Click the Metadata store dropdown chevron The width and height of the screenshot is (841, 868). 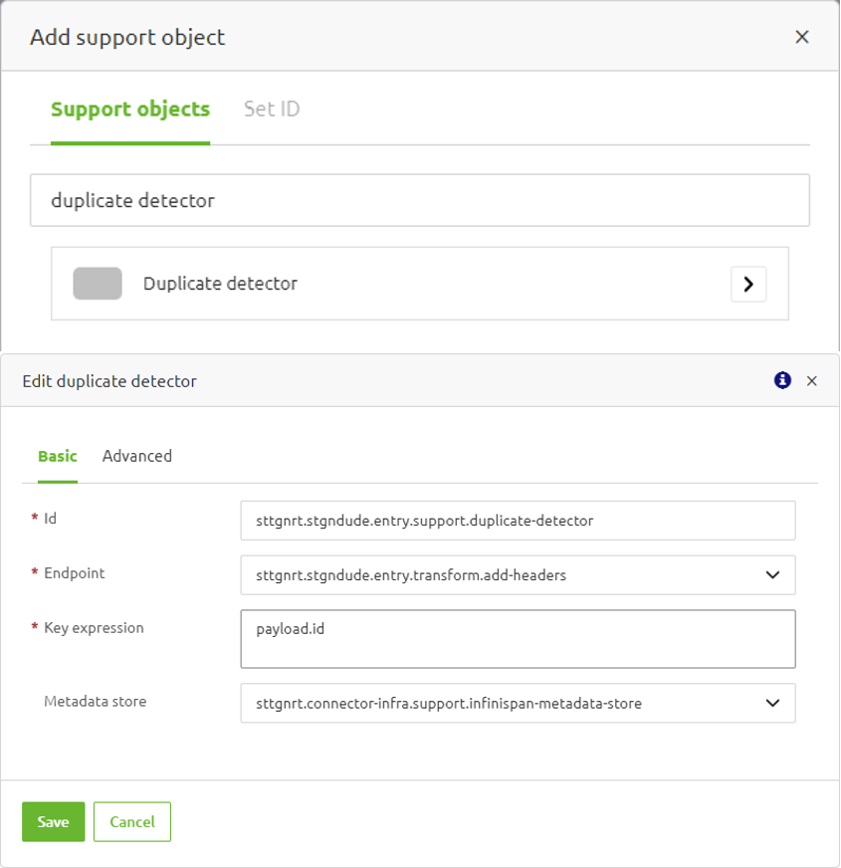[x=772, y=703]
